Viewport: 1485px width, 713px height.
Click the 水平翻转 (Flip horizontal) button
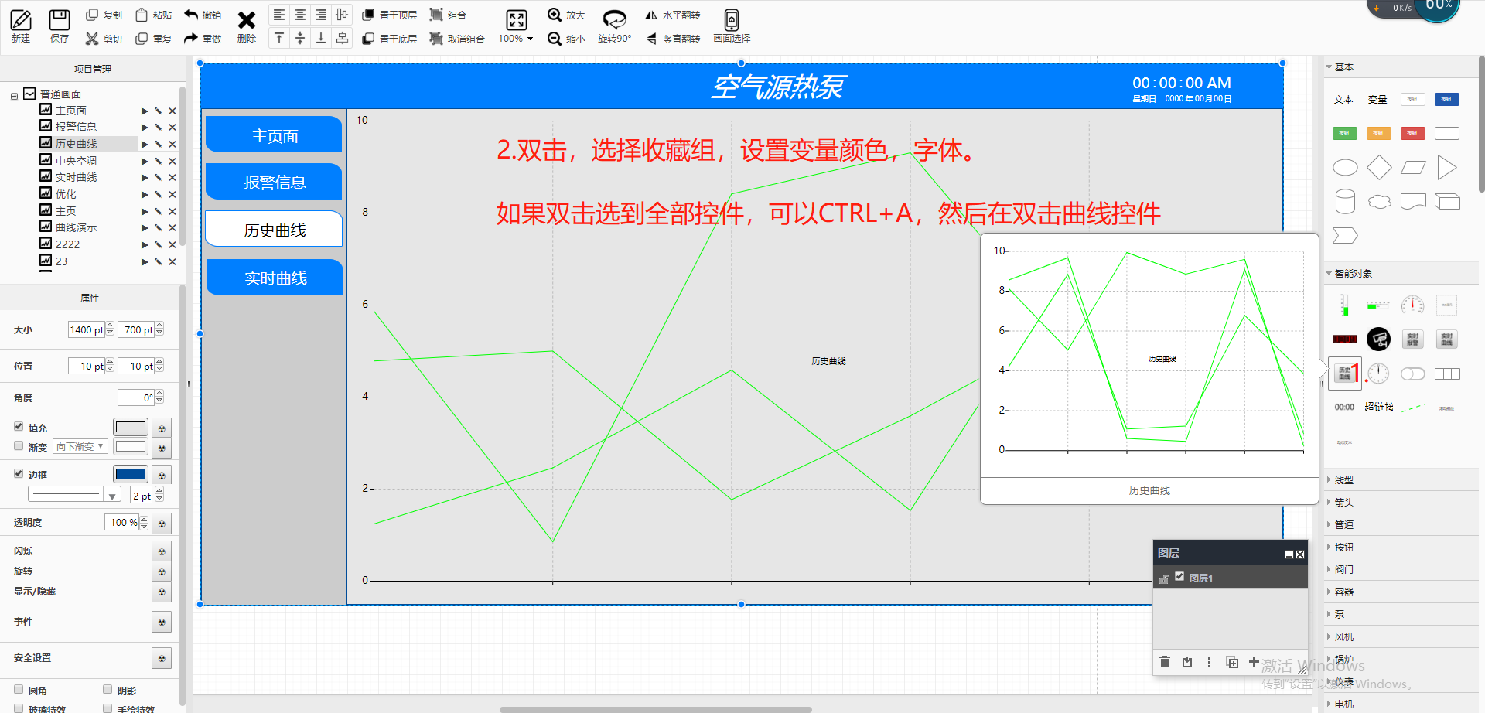[672, 15]
